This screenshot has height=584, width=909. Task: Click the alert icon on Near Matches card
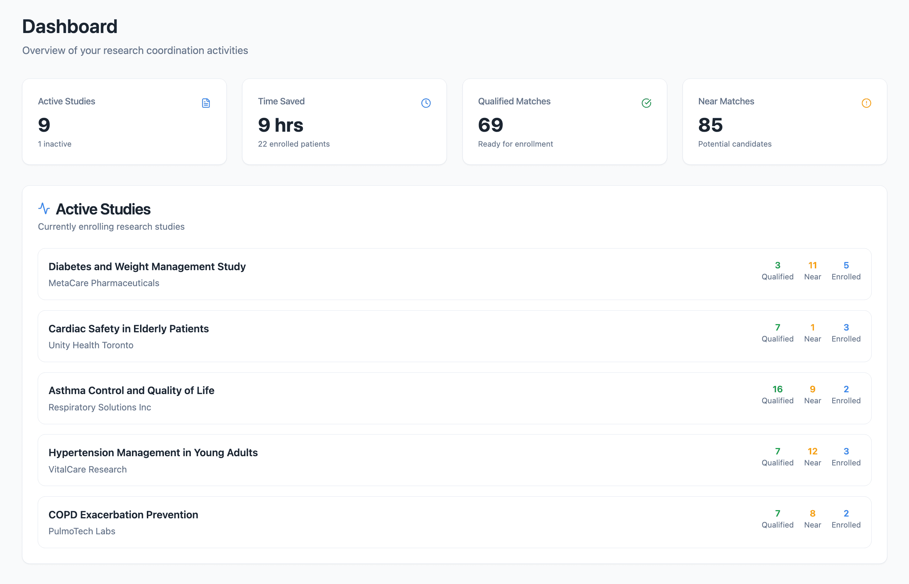(x=866, y=103)
